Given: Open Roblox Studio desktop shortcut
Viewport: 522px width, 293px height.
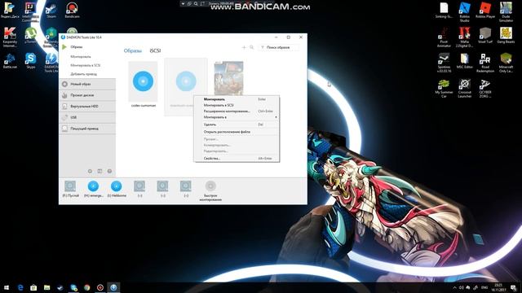Looking at the screenshot, I should 464,11.
